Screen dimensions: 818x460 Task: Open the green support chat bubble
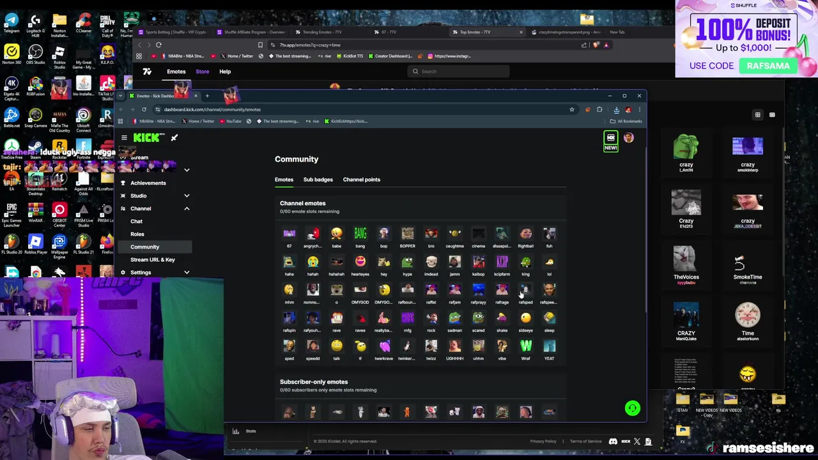[632, 408]
